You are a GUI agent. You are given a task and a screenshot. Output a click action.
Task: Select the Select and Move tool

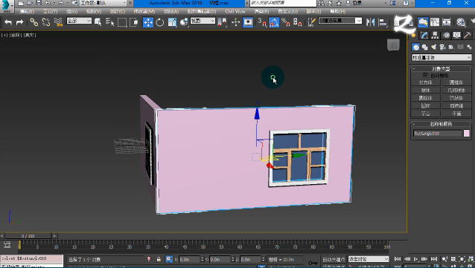[x=148, y=22]
